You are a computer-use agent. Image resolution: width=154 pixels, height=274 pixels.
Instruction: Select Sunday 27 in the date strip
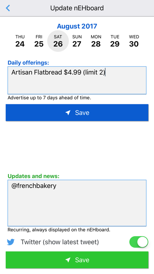click(77, 41)
